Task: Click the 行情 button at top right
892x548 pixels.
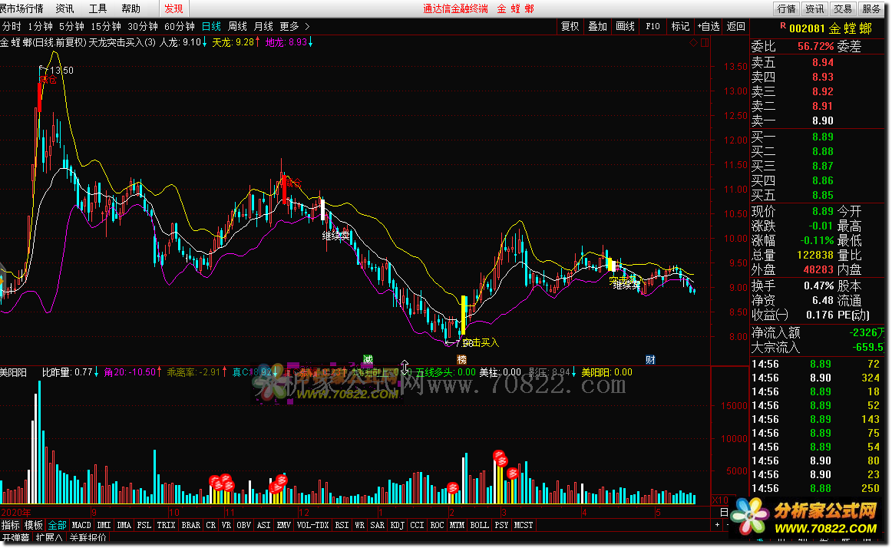Action: tap(786, 8)
